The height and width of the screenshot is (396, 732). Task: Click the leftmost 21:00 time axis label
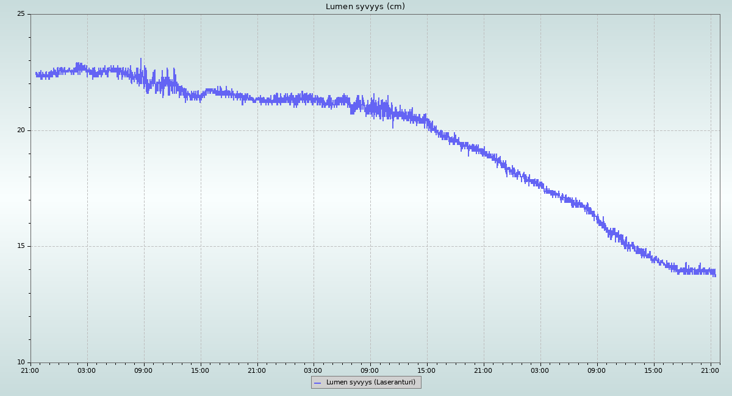coord(30,370)
